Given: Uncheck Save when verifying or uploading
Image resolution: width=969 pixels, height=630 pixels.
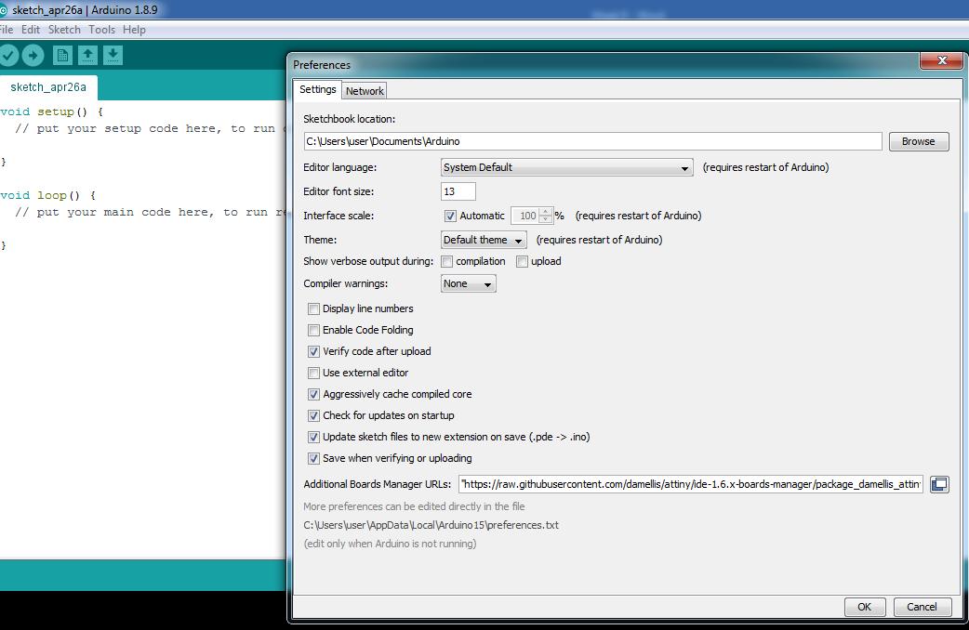Looking at the screenshot, I should pos(314,458).
